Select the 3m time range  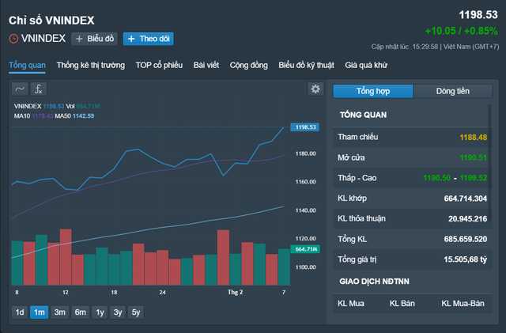pyautogui.click(x=59, y=312)
